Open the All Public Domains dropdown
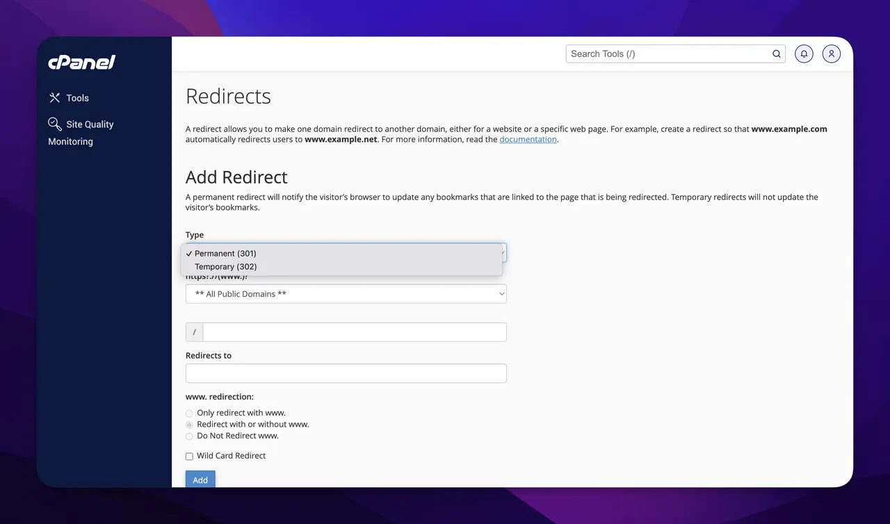This screenshot has width=890, height=524. 346,294
